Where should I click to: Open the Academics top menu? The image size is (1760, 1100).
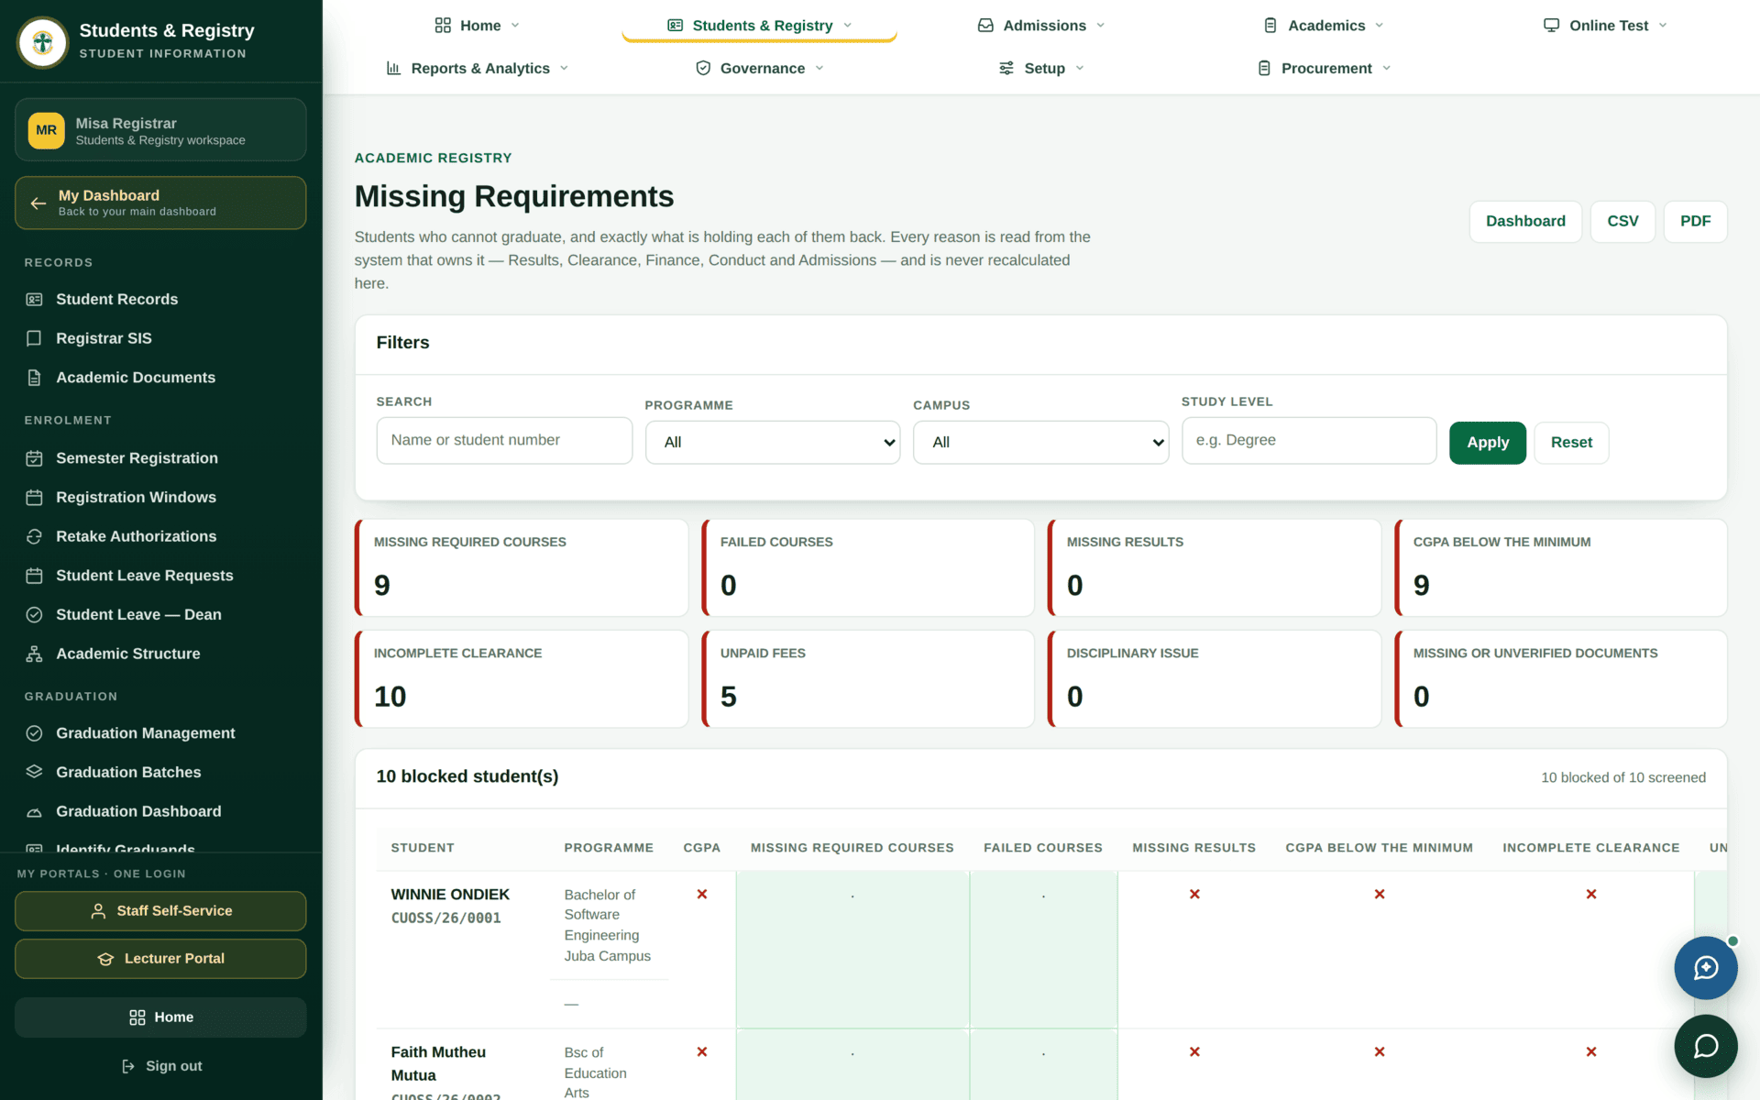[x=1324, y=26]
